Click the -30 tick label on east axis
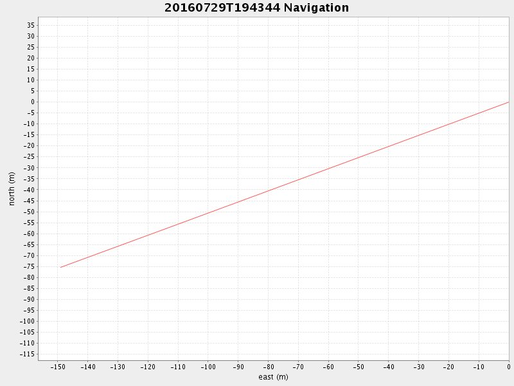This screenshot has width=514, height=386. point(418,367)
